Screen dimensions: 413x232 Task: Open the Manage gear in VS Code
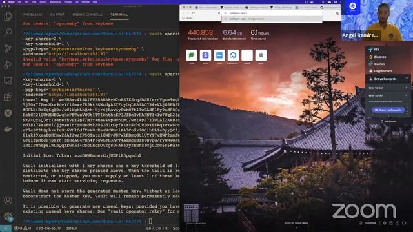(8, 217)
